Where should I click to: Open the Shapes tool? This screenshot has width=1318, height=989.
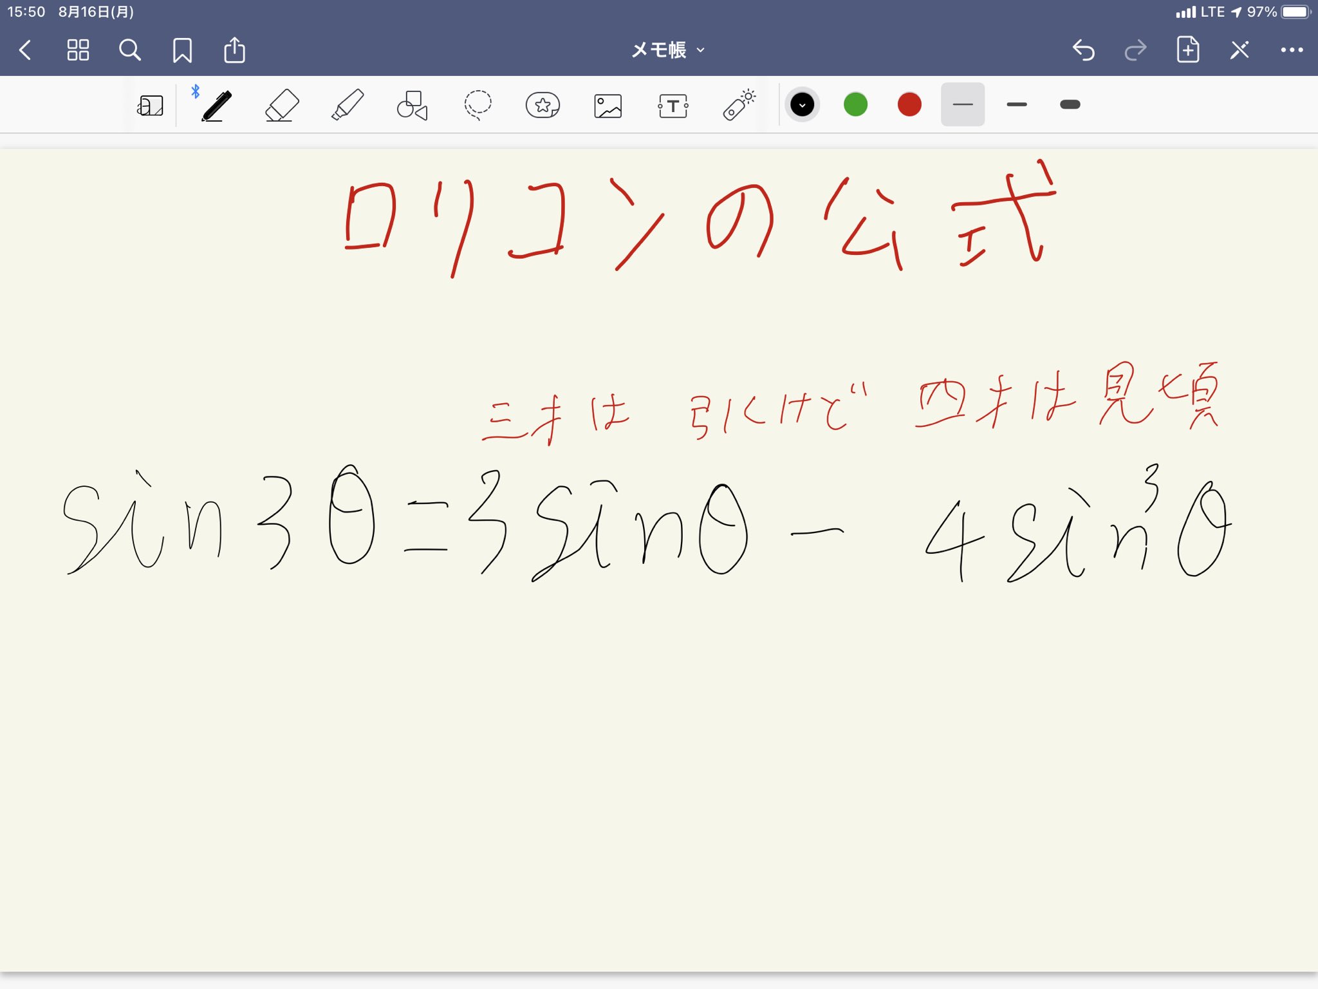[412, 105]
